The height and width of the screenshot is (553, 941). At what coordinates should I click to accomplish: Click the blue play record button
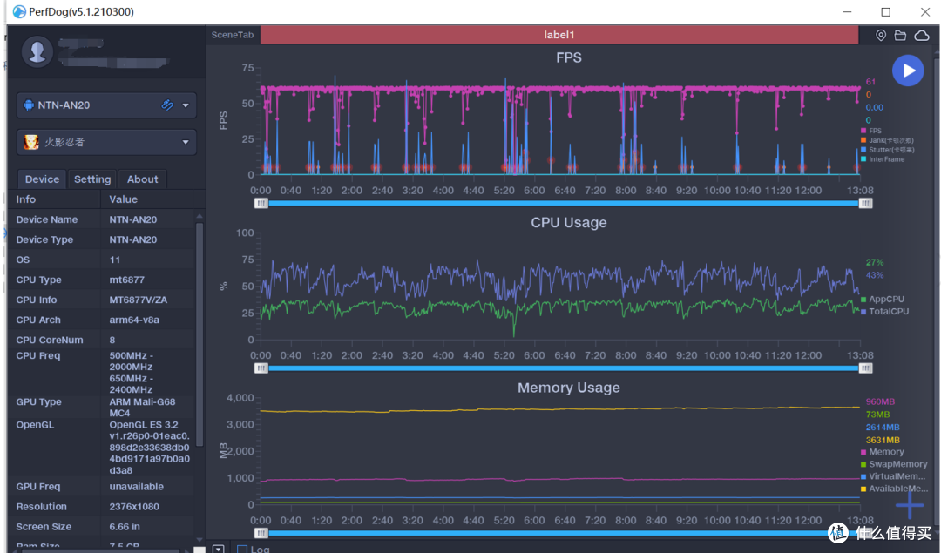click(x=907, y=71)
